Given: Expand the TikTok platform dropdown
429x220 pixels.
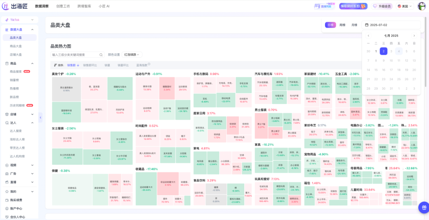Looking at the screenshot, I should pos(19,20).
